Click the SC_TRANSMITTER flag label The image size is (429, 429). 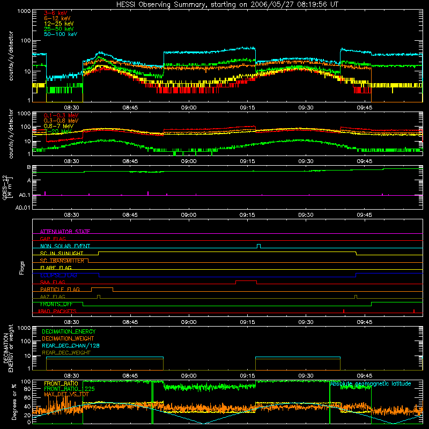[62, 261]
